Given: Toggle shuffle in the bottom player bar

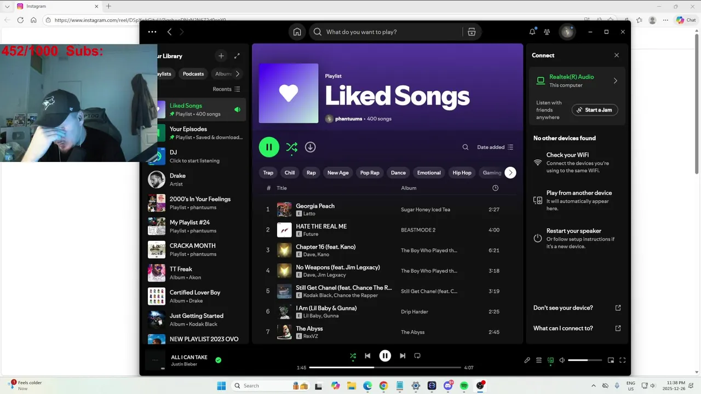Looking at the screenshot, I should [353, 356].
